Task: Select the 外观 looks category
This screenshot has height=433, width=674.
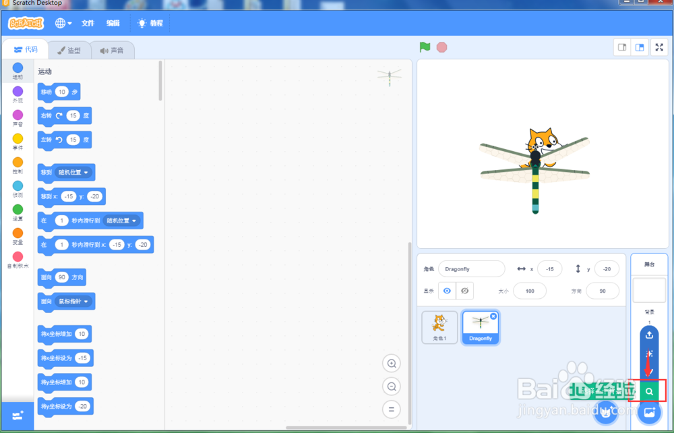Action: (18, 94)
